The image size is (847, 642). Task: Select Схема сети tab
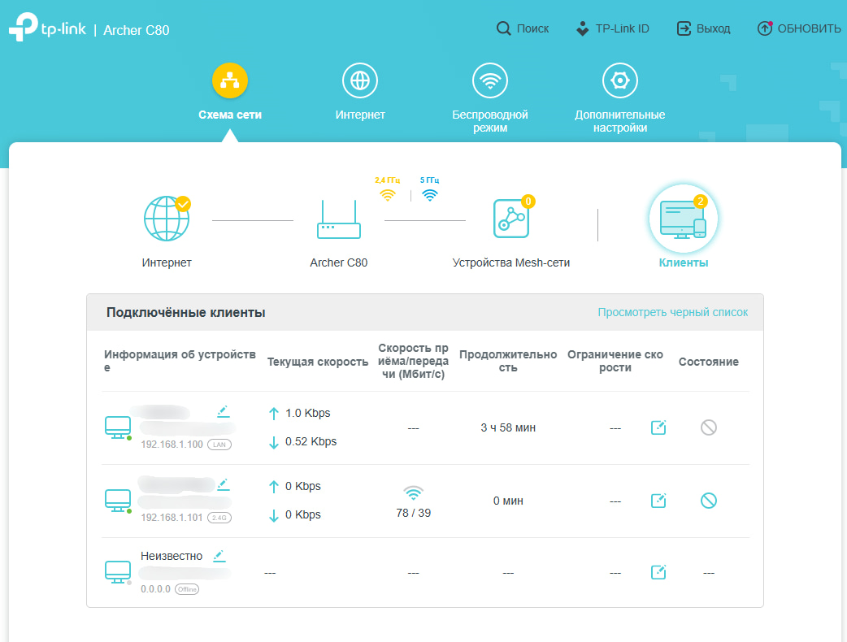tap(230, 92)
